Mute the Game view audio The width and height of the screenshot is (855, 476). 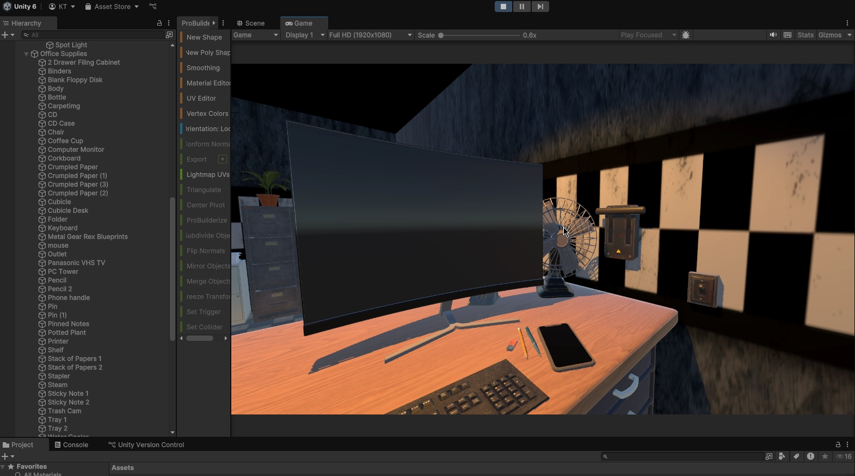coord(773,35)
